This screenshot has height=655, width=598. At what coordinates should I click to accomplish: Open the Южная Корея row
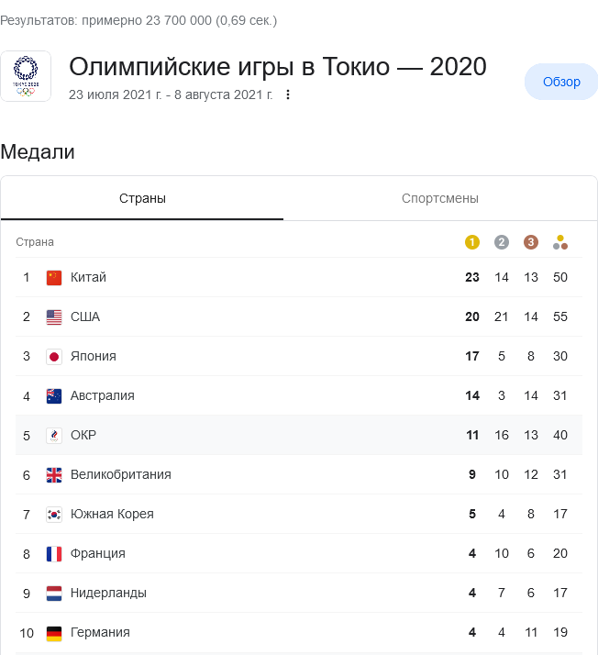coord(299,515)
